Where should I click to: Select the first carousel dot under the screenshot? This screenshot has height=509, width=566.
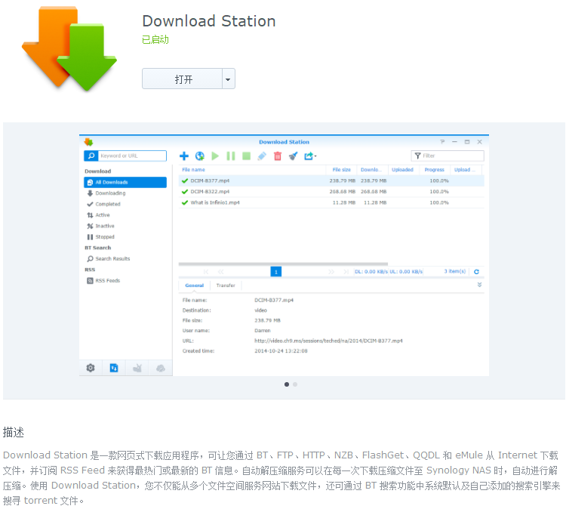coord(287,384)
